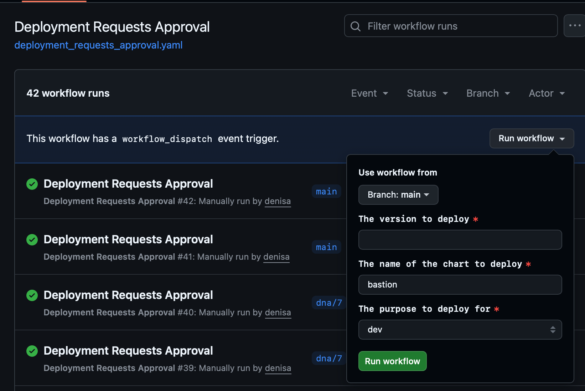Open the three-dot options menu
This screenshot has height=391, width=585.
(574, 26)
